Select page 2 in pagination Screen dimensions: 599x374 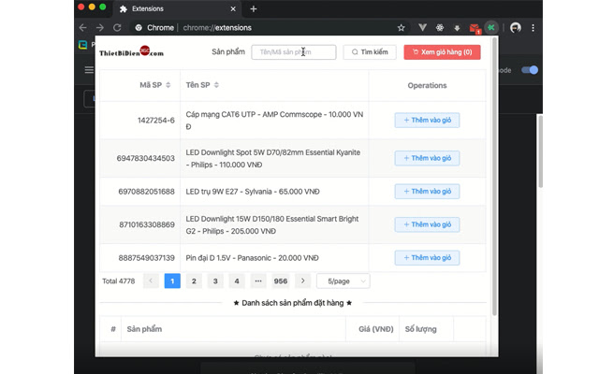[194, 280]
